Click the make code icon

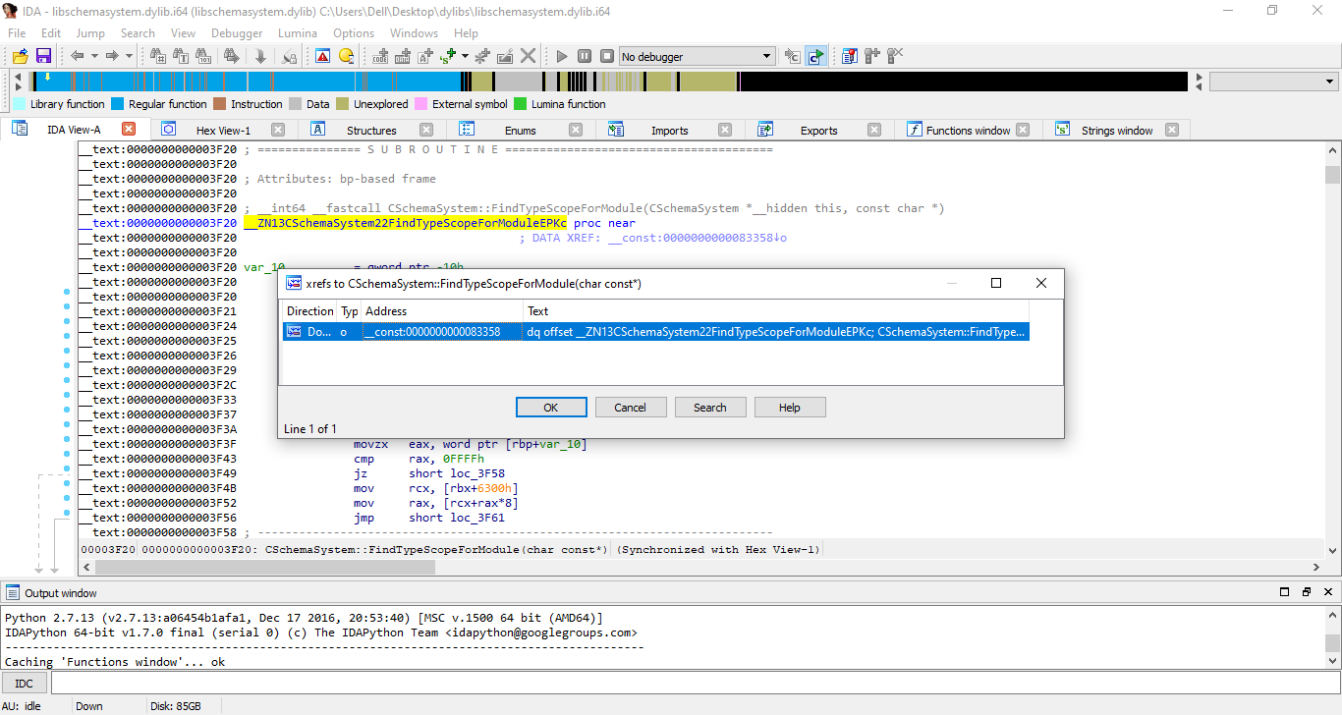coord(380,56)
